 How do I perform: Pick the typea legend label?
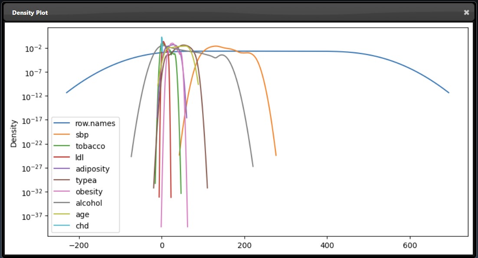86,180
